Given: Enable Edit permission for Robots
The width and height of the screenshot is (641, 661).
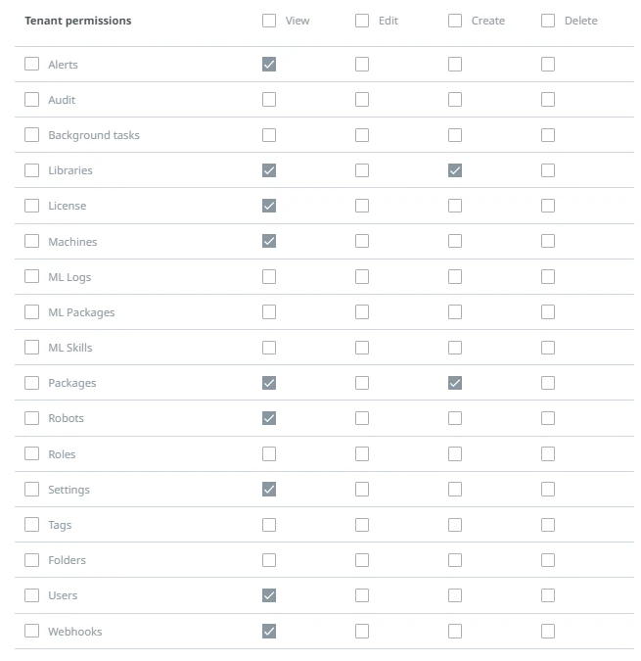Looking at the screenshot, I should point(362,418).
